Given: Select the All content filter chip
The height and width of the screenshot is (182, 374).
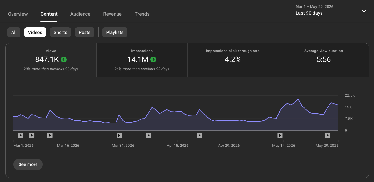Looking at the screenshot, I should click(14, 32).
